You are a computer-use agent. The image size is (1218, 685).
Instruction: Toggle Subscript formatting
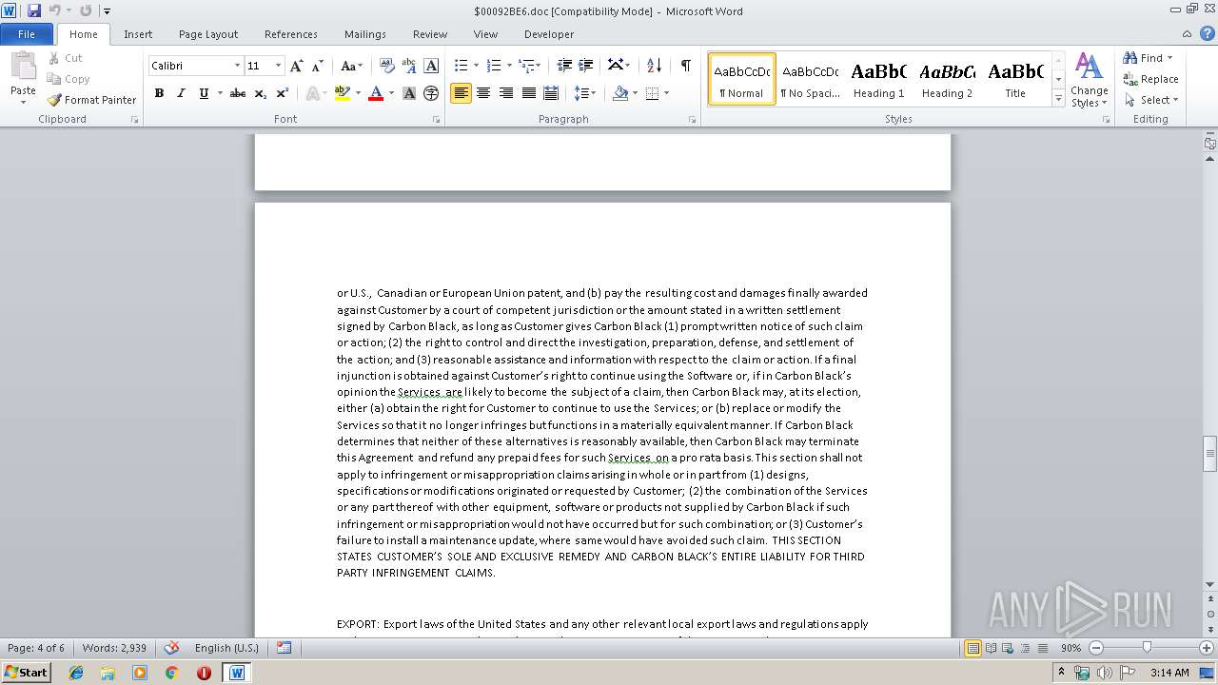click(x=261, y=93)
